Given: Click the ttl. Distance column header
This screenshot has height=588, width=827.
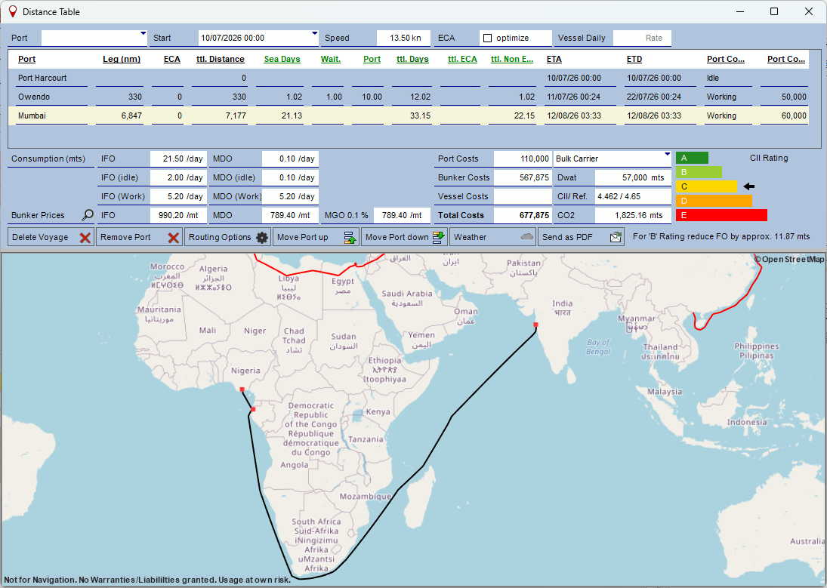Looking at the screenshot, I should click(221, 59).
